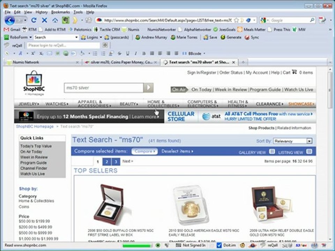Switch to the silver ms70 Coins Paper Money tab
Image resolution: width=335 pixels, height=251 pixels.
coord(121,62)
